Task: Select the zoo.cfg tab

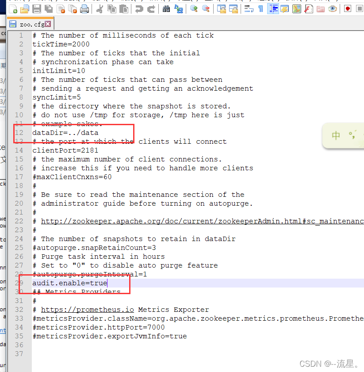Action: [x=31, y=24]
